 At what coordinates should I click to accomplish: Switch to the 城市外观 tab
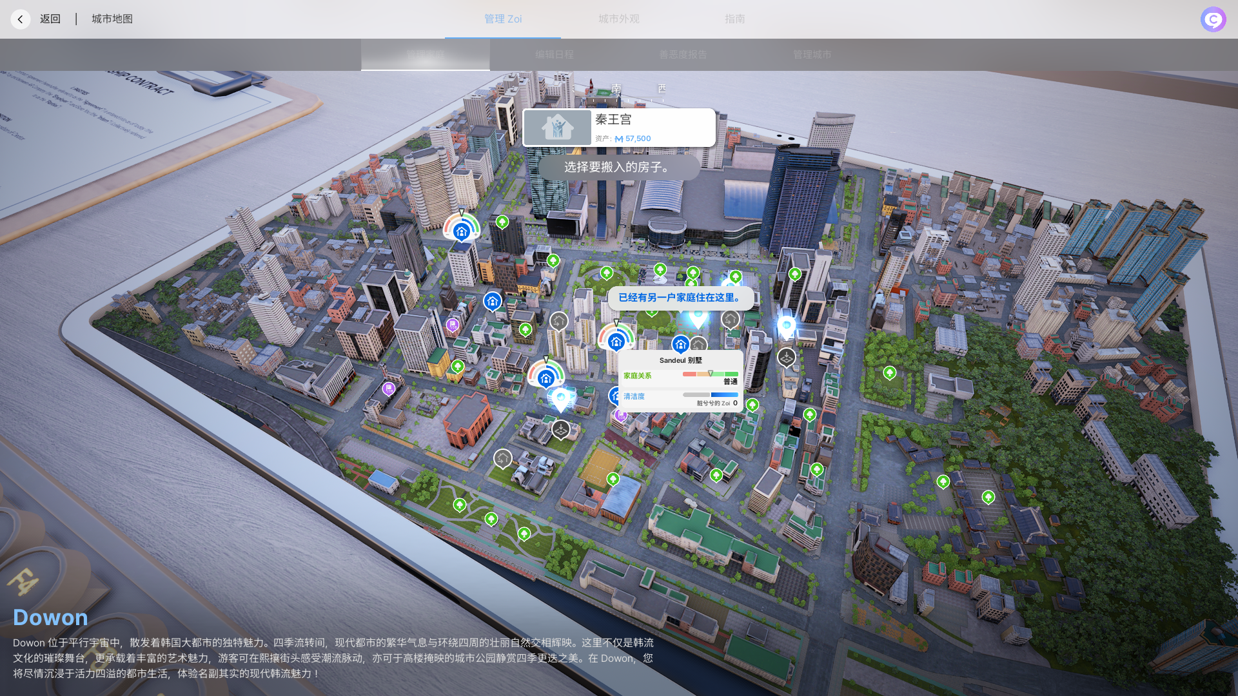point(619,19)
